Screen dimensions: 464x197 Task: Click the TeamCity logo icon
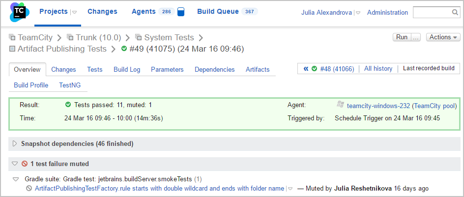[20, 12]
